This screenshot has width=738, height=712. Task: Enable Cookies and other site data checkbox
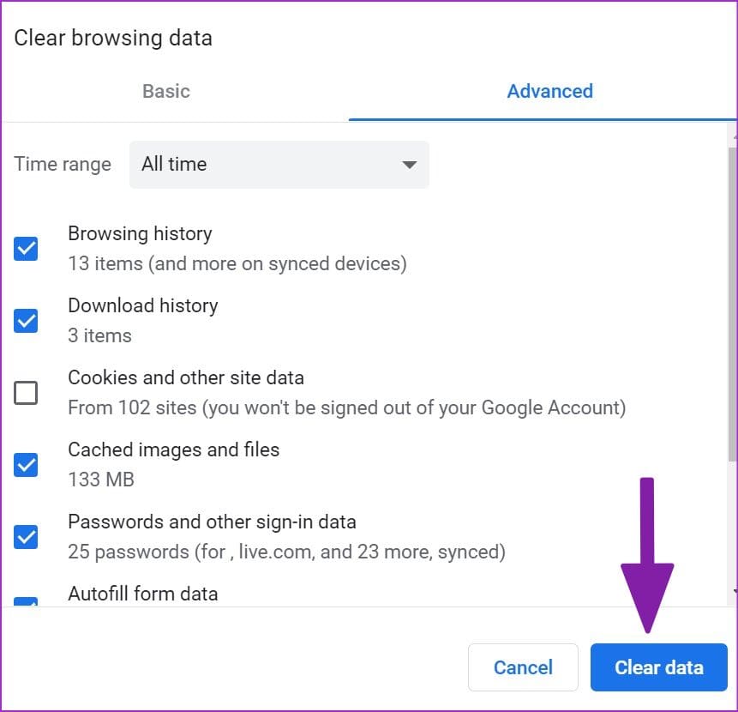point(26,393)
